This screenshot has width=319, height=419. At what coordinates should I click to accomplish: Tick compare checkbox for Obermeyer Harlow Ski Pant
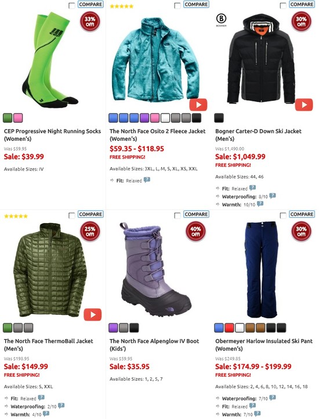point(283,216)
